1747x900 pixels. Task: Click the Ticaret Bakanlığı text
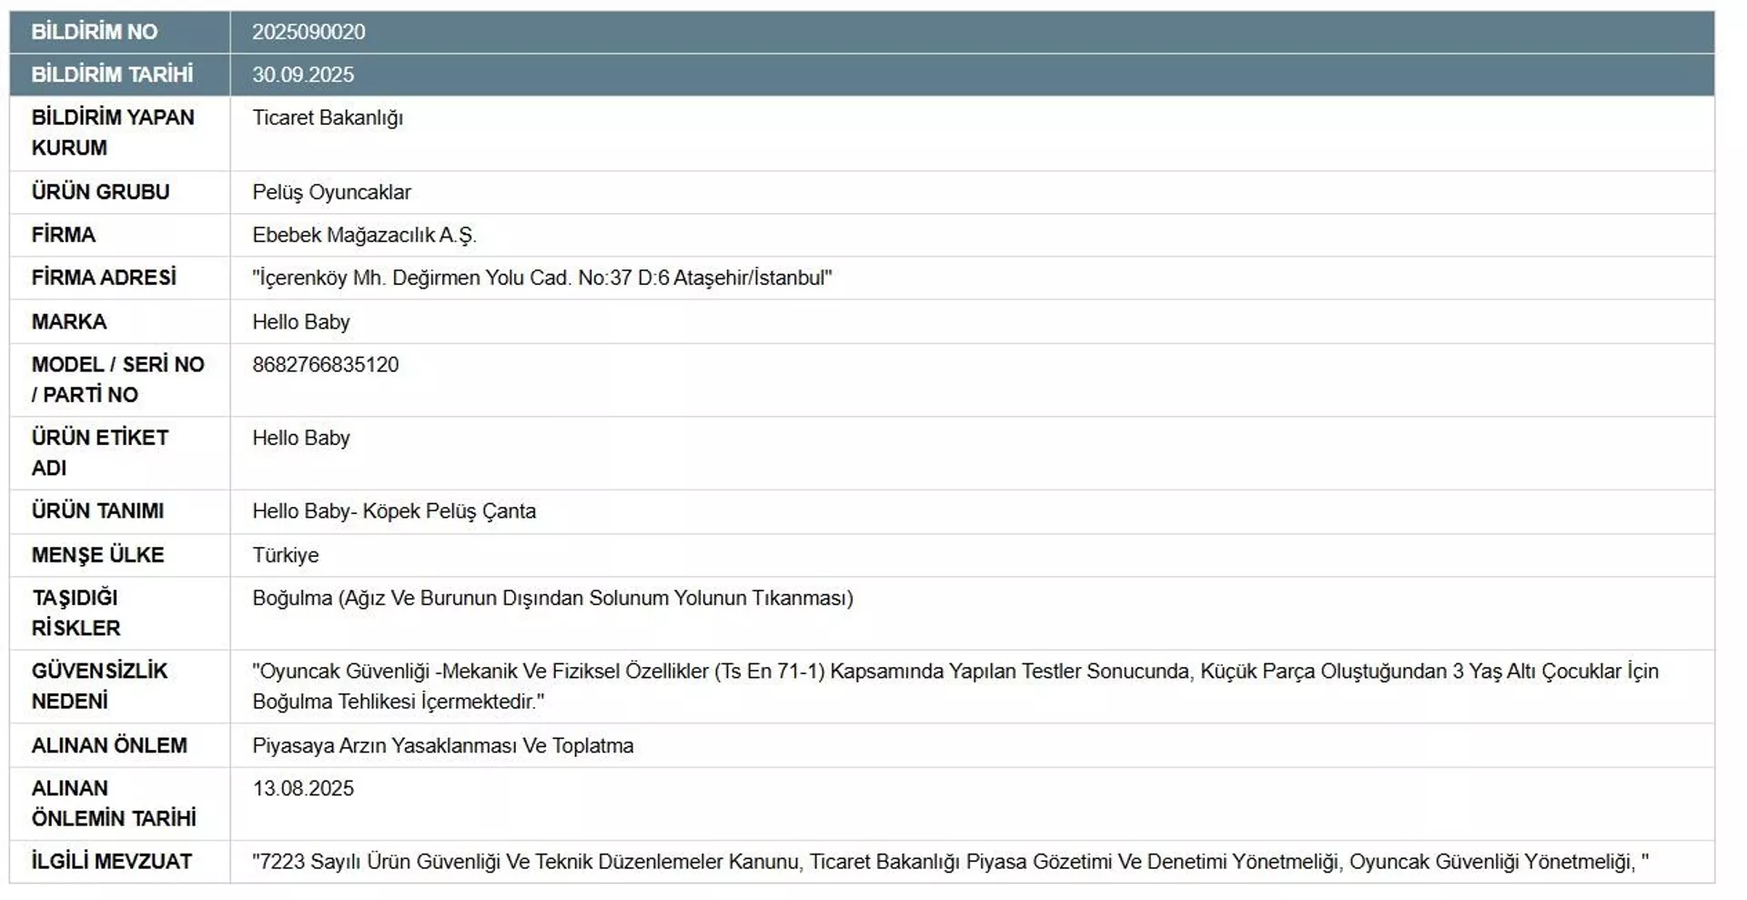click(x=329, y=117)
